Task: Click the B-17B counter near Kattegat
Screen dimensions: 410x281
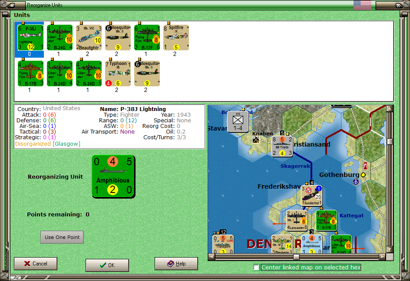Action: point(326,220)
